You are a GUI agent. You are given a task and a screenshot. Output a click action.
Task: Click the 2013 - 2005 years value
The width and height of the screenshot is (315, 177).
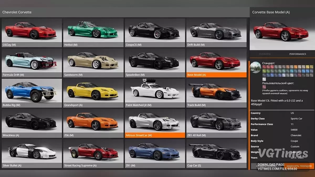tap(297, 158)
